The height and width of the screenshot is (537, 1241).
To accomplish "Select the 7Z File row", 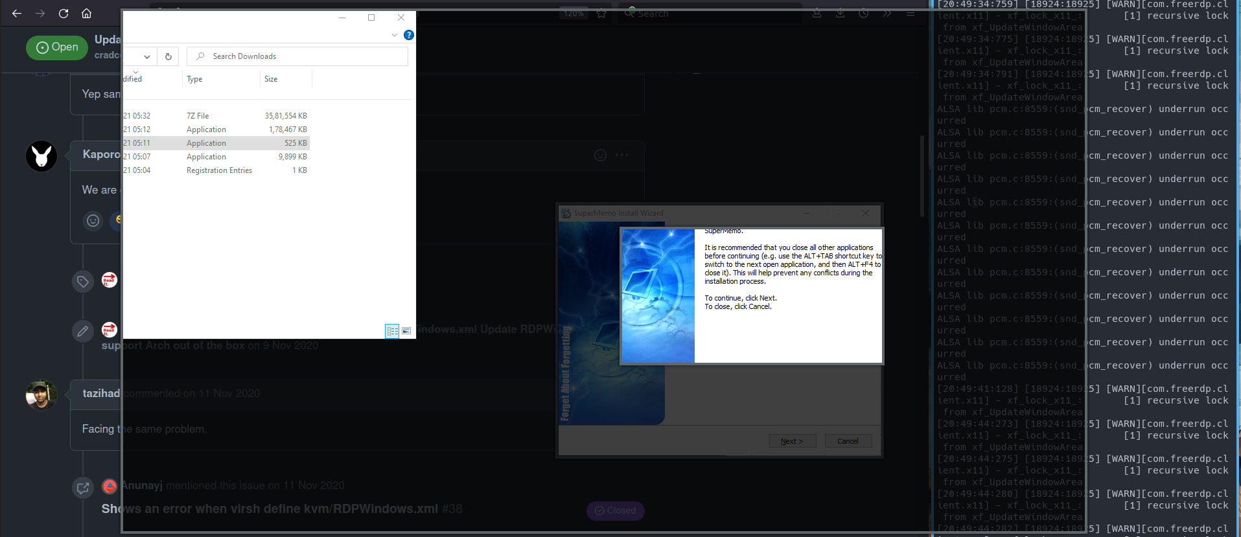I will tap(216, 116).
